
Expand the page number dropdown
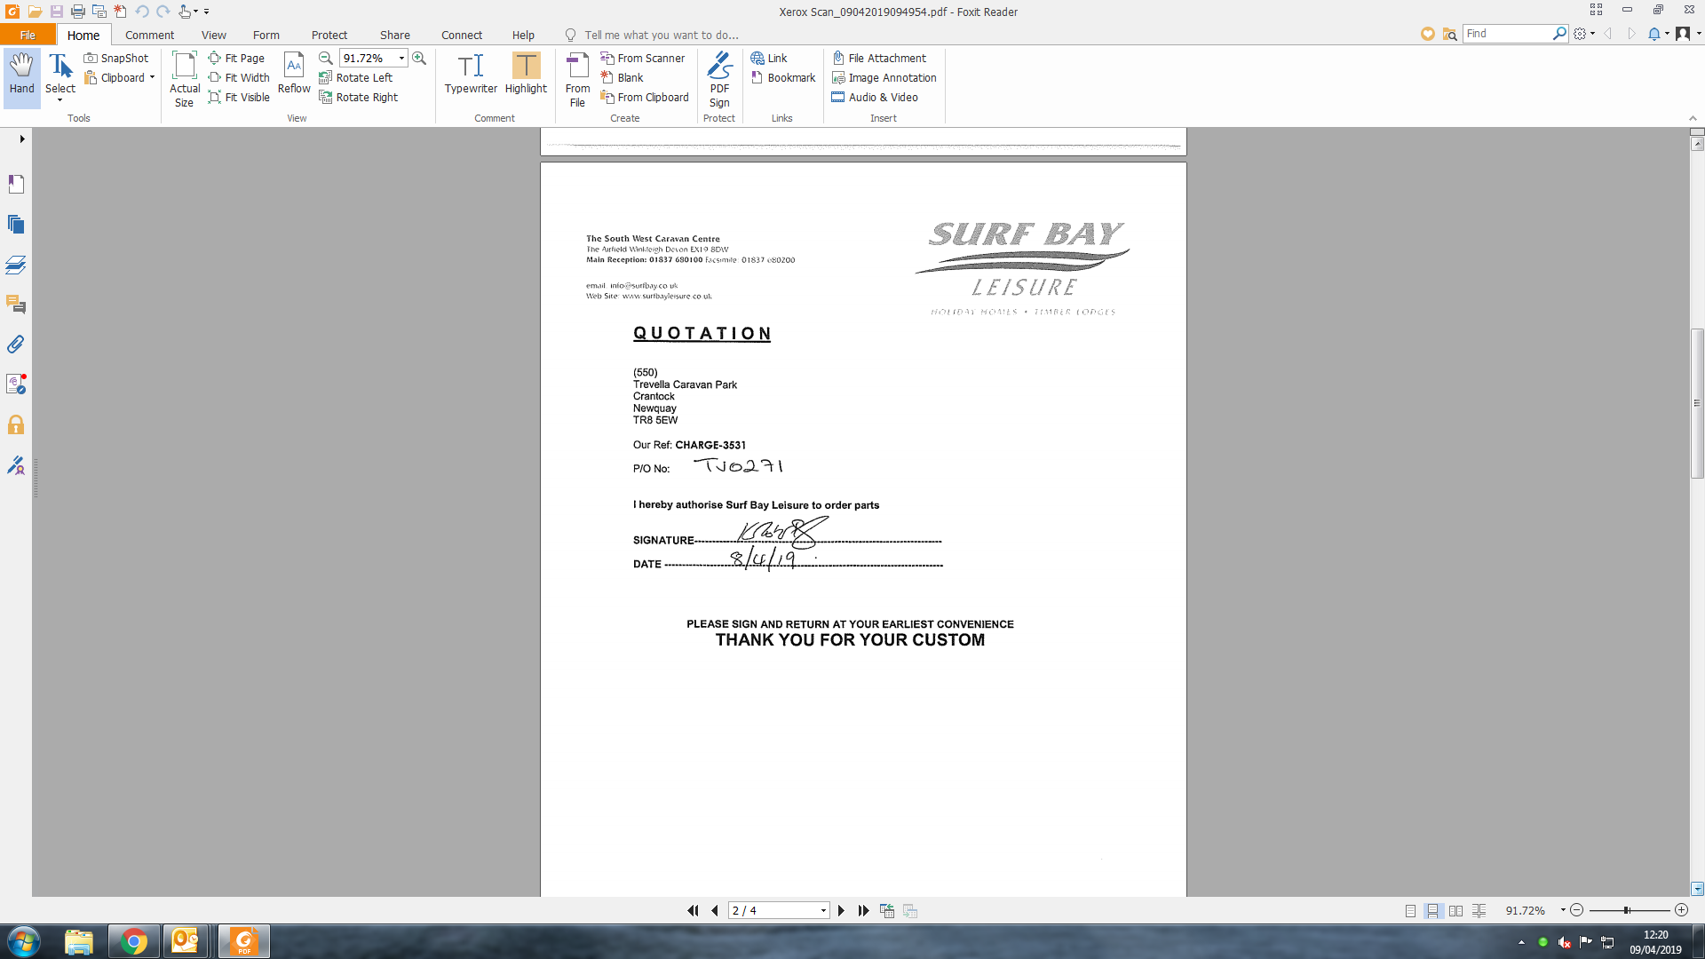[x=823, y=911]
